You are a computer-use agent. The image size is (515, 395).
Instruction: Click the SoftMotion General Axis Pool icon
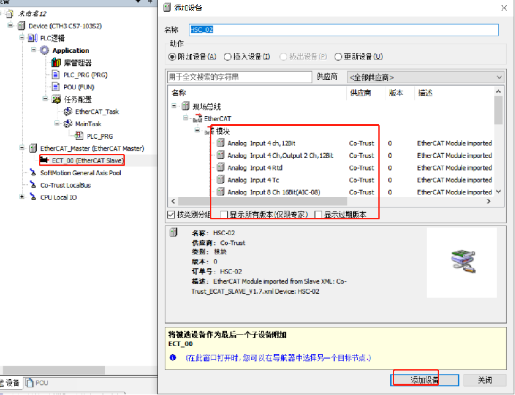click(33, 172)
